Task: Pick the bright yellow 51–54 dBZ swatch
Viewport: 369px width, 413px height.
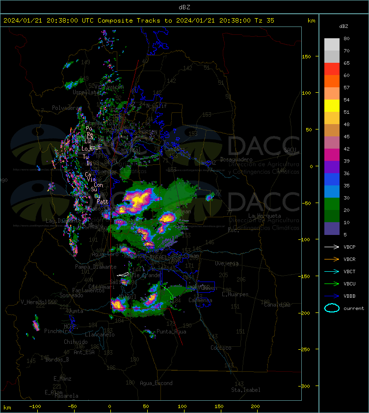Action: click(x=332, y=105)
